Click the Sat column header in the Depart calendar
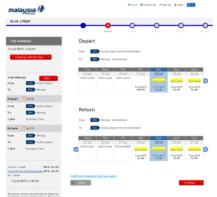This screenshot has width=217, height=197. point(158,69)
